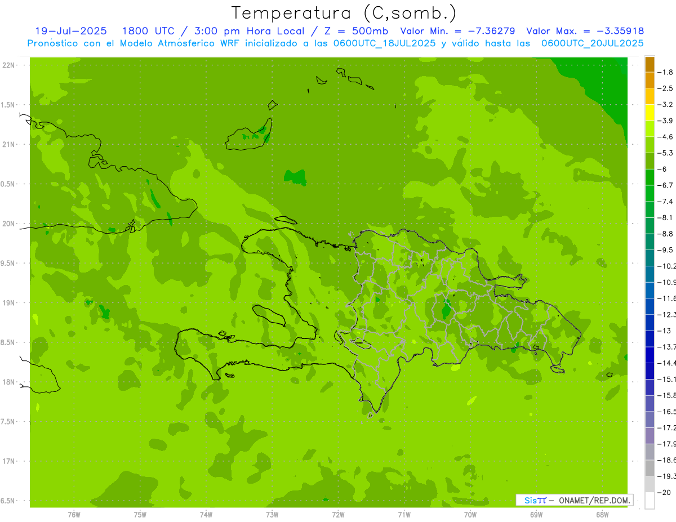Screen dimensions: 676x522
Task: Click the '22N' latitude label
Action: pos(8,65)
